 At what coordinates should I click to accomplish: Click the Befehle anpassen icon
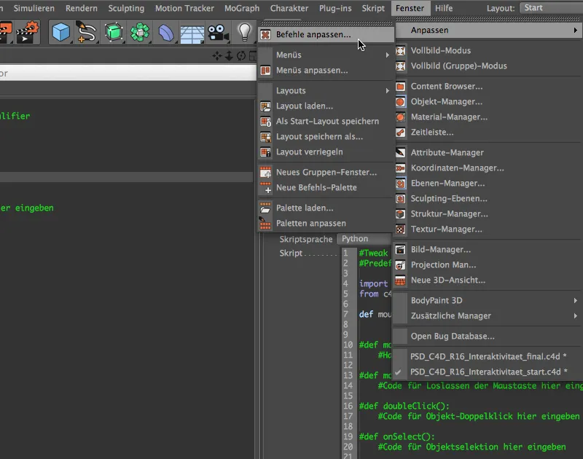[x=265, y=34]
